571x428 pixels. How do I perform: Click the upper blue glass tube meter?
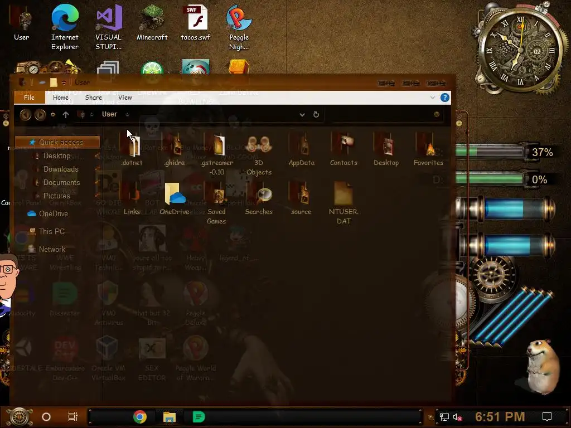(506, 210)
